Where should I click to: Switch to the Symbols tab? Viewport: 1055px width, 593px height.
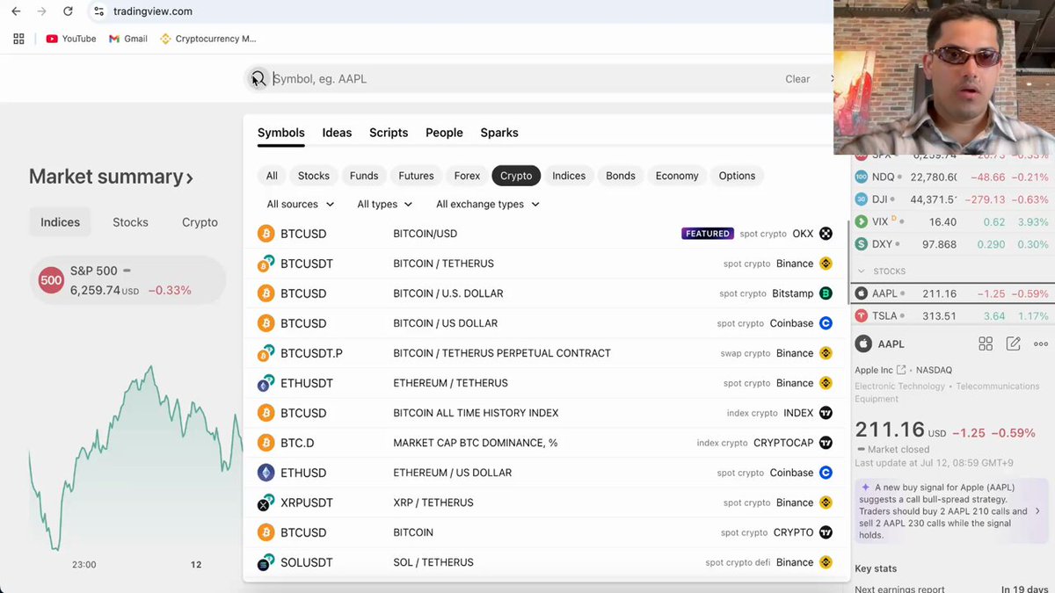pyautogui.click(x=281, y=133)
